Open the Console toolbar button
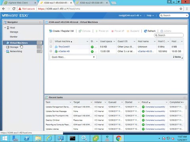190x142 pixels. tap(84, 31)
